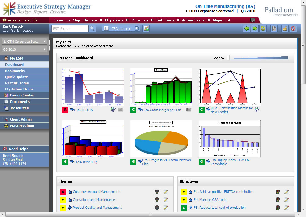Screen dimensions: 306x217
Task: Click keypad icon beside F2a. Gross Margin
Action: pos(189,110)
